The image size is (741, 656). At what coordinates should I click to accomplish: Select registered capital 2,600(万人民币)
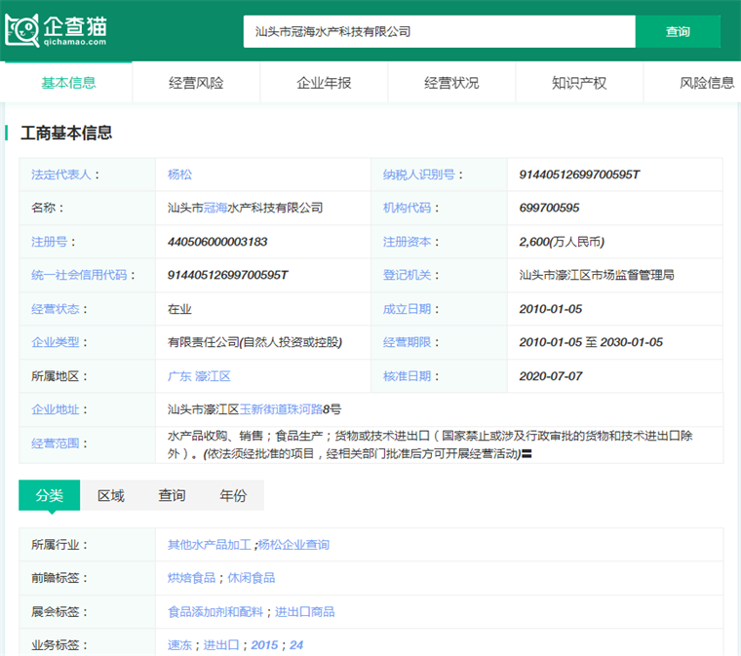pos(562,242)
